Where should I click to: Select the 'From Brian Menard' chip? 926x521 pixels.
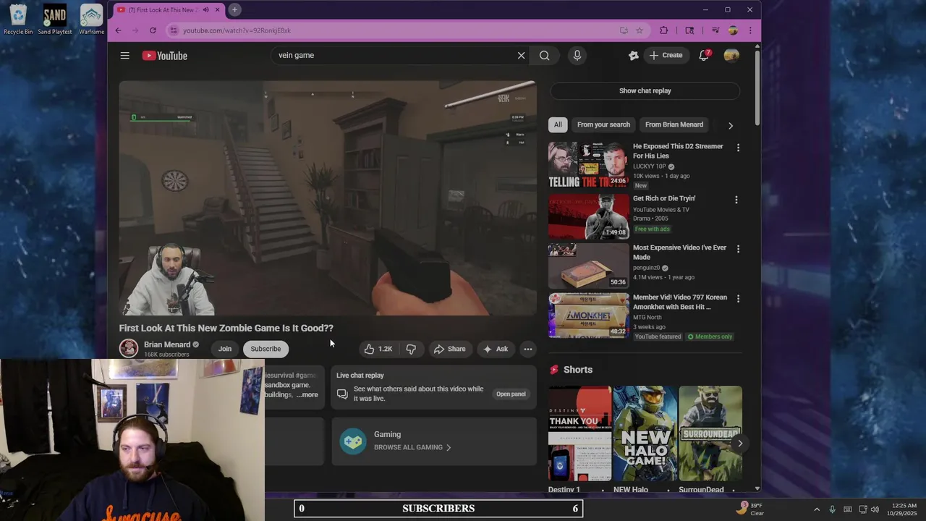click(674, 124)
